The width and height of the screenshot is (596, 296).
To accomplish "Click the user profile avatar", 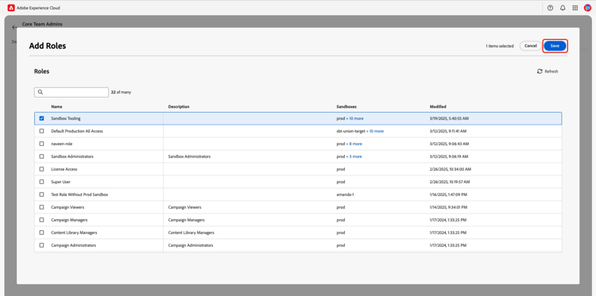I will tap(587, 8).
